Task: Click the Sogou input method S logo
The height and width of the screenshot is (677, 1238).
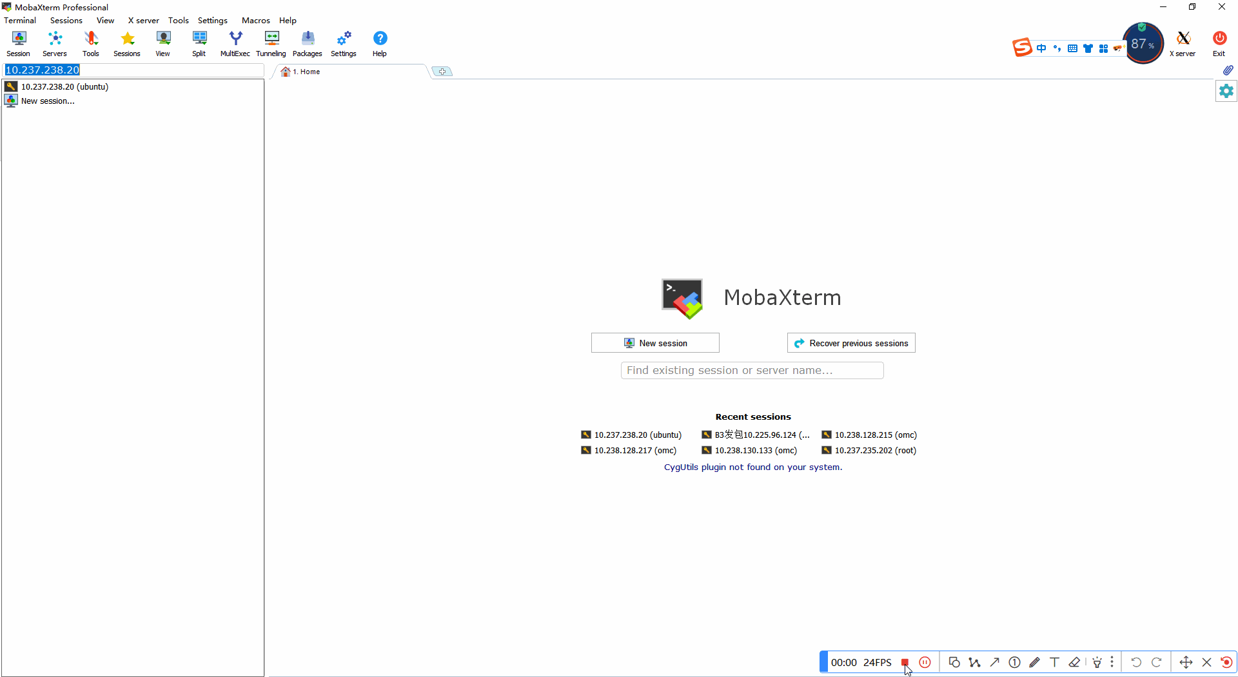Action: point(1022,48)
